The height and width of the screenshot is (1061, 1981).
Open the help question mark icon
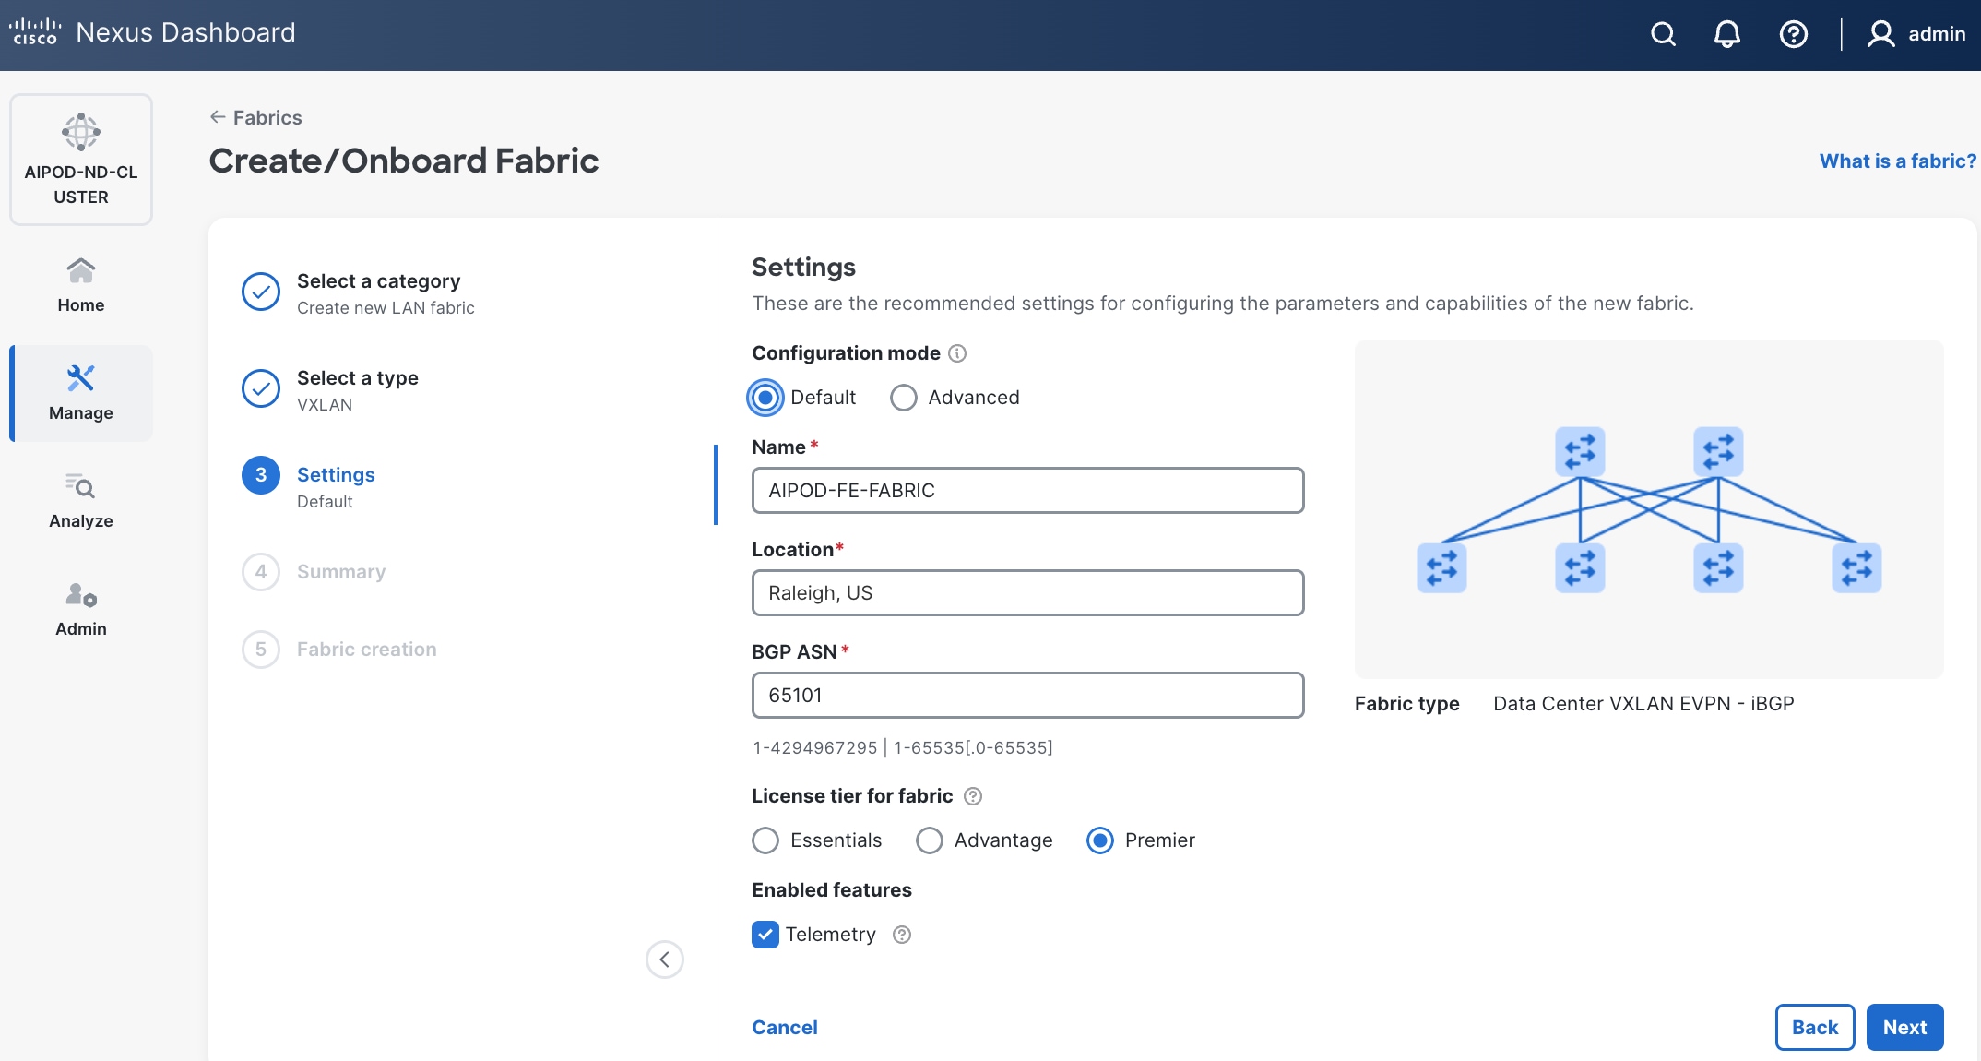pyautogui.click(x=1793, y=34)
